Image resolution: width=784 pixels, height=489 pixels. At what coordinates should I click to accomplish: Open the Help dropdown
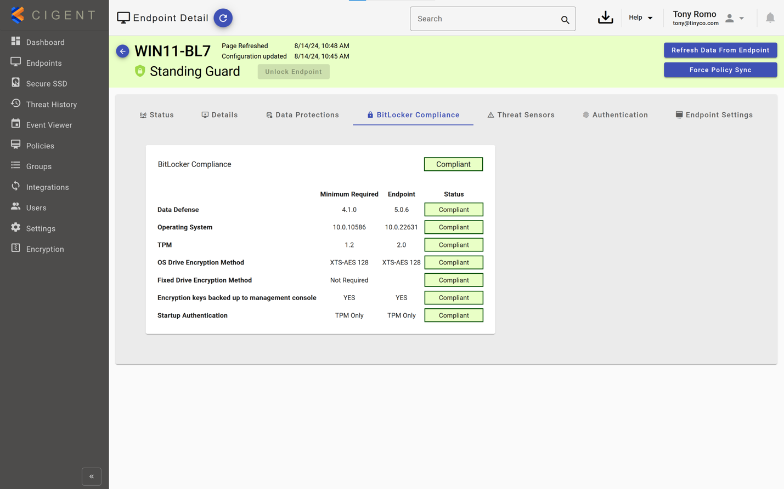[640, 18]
